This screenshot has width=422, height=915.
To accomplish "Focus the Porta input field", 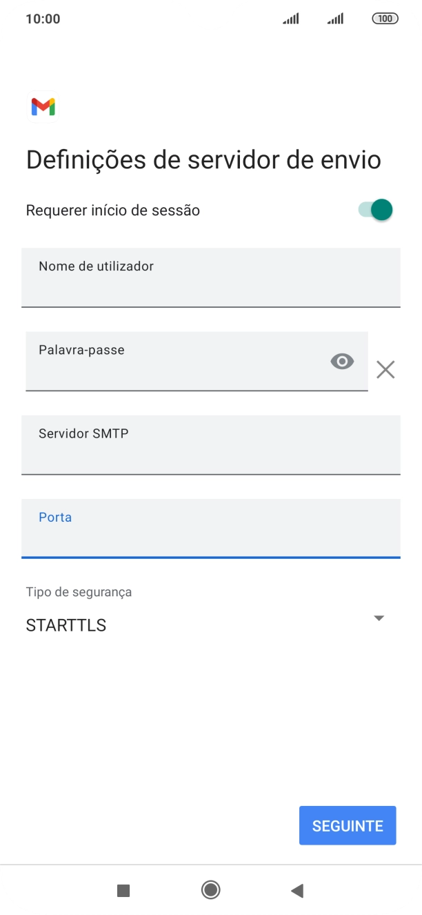I will [211, 529].
